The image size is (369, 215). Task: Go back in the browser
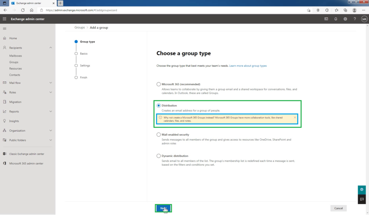pos(5,10)
